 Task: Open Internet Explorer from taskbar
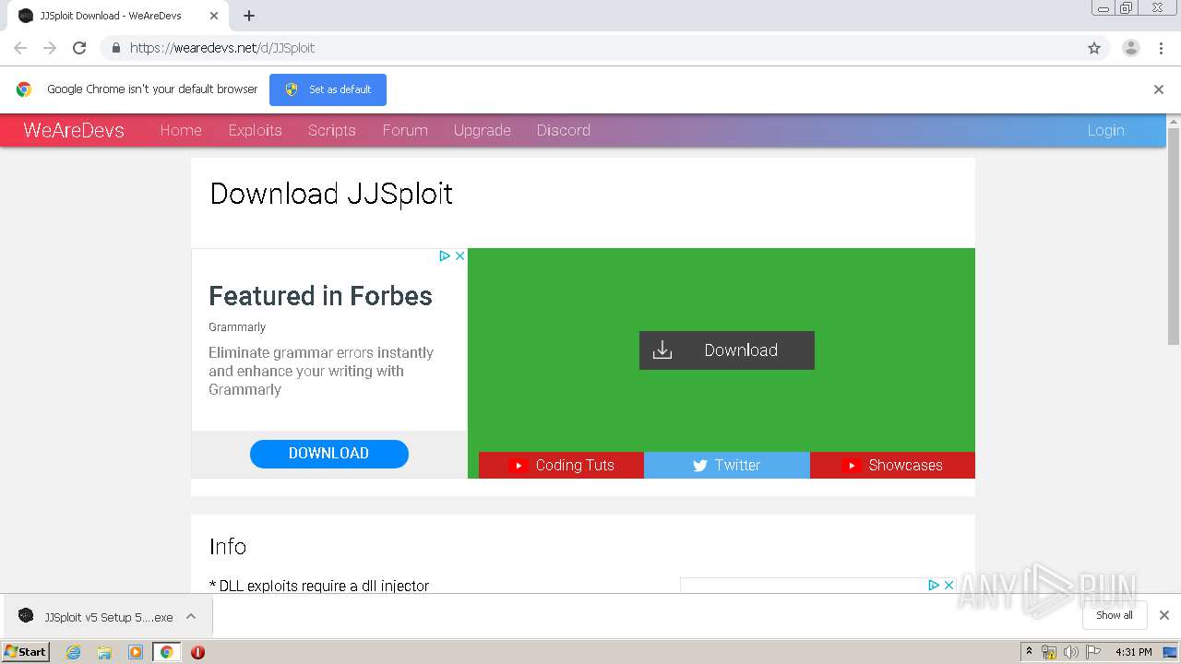click(74, 652)
